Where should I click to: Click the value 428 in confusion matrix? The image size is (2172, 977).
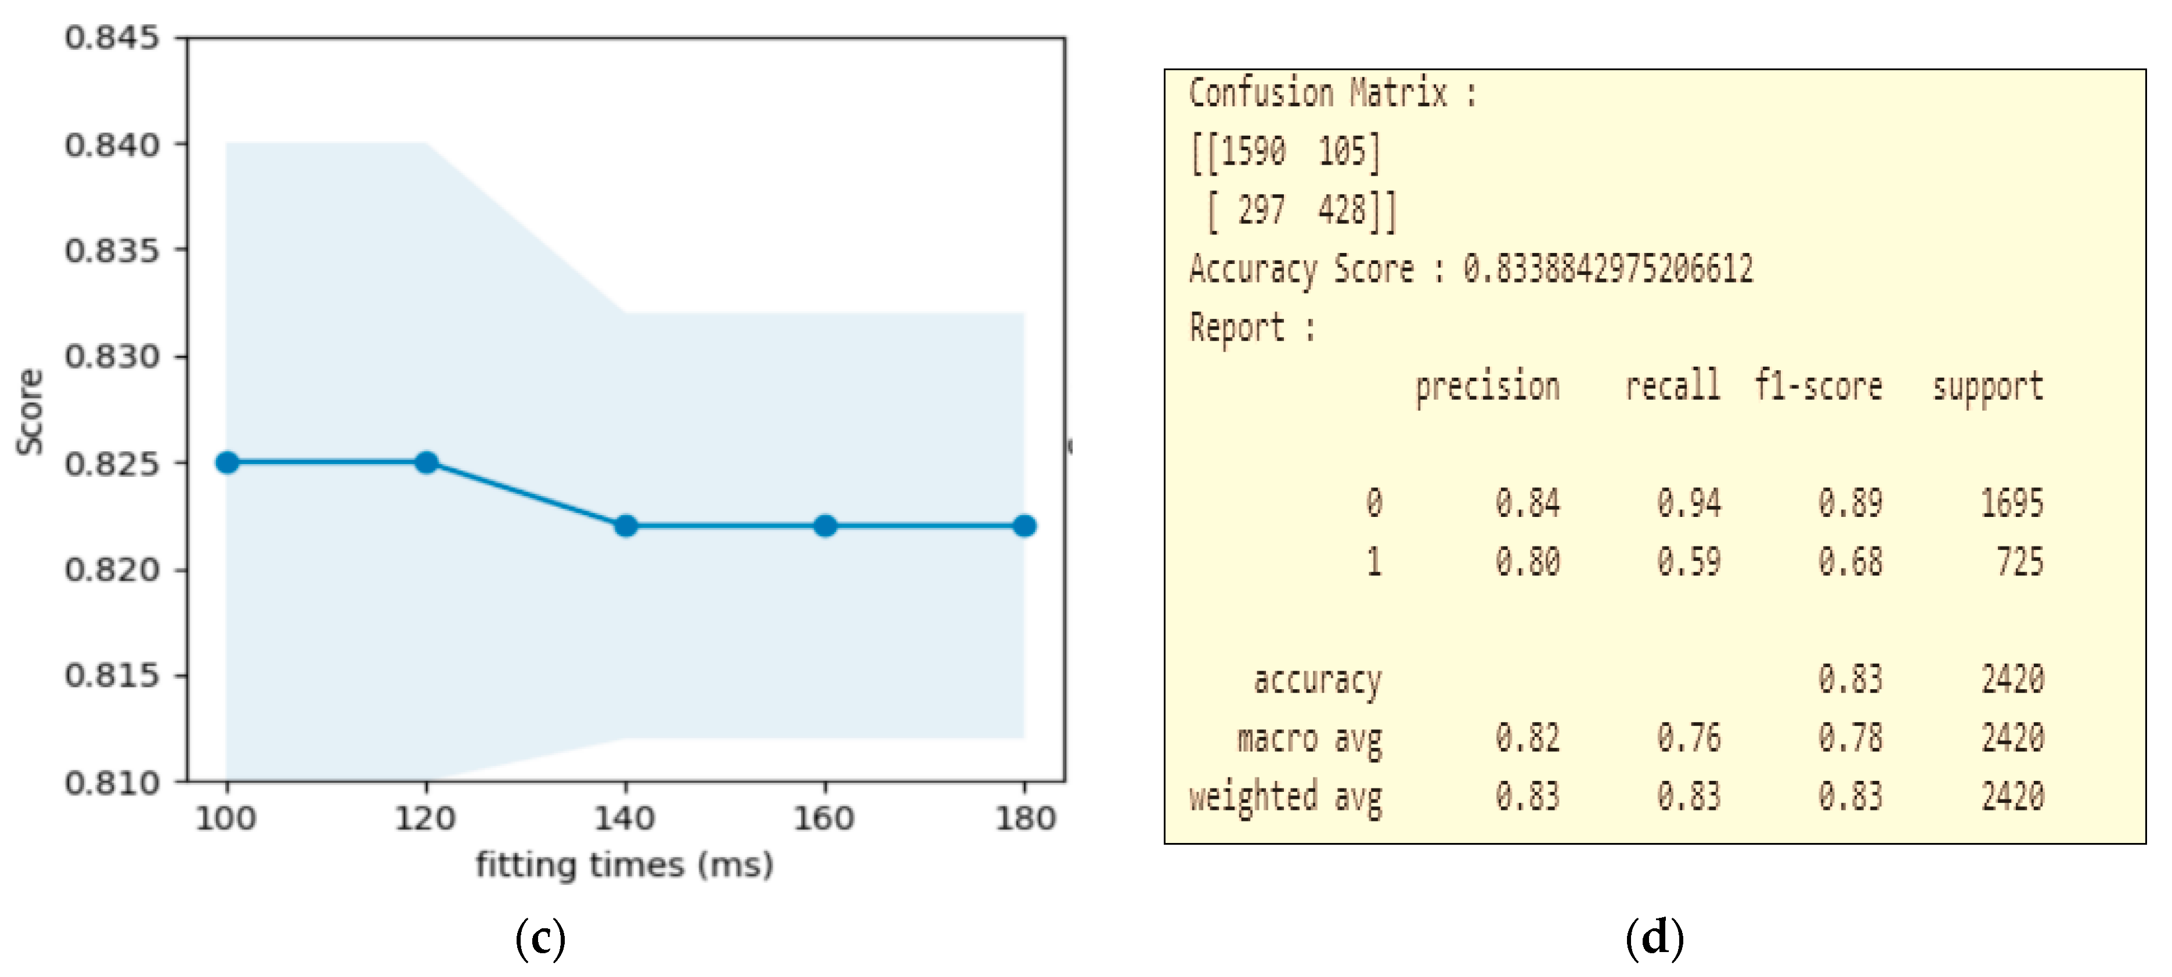(1341, 210)
